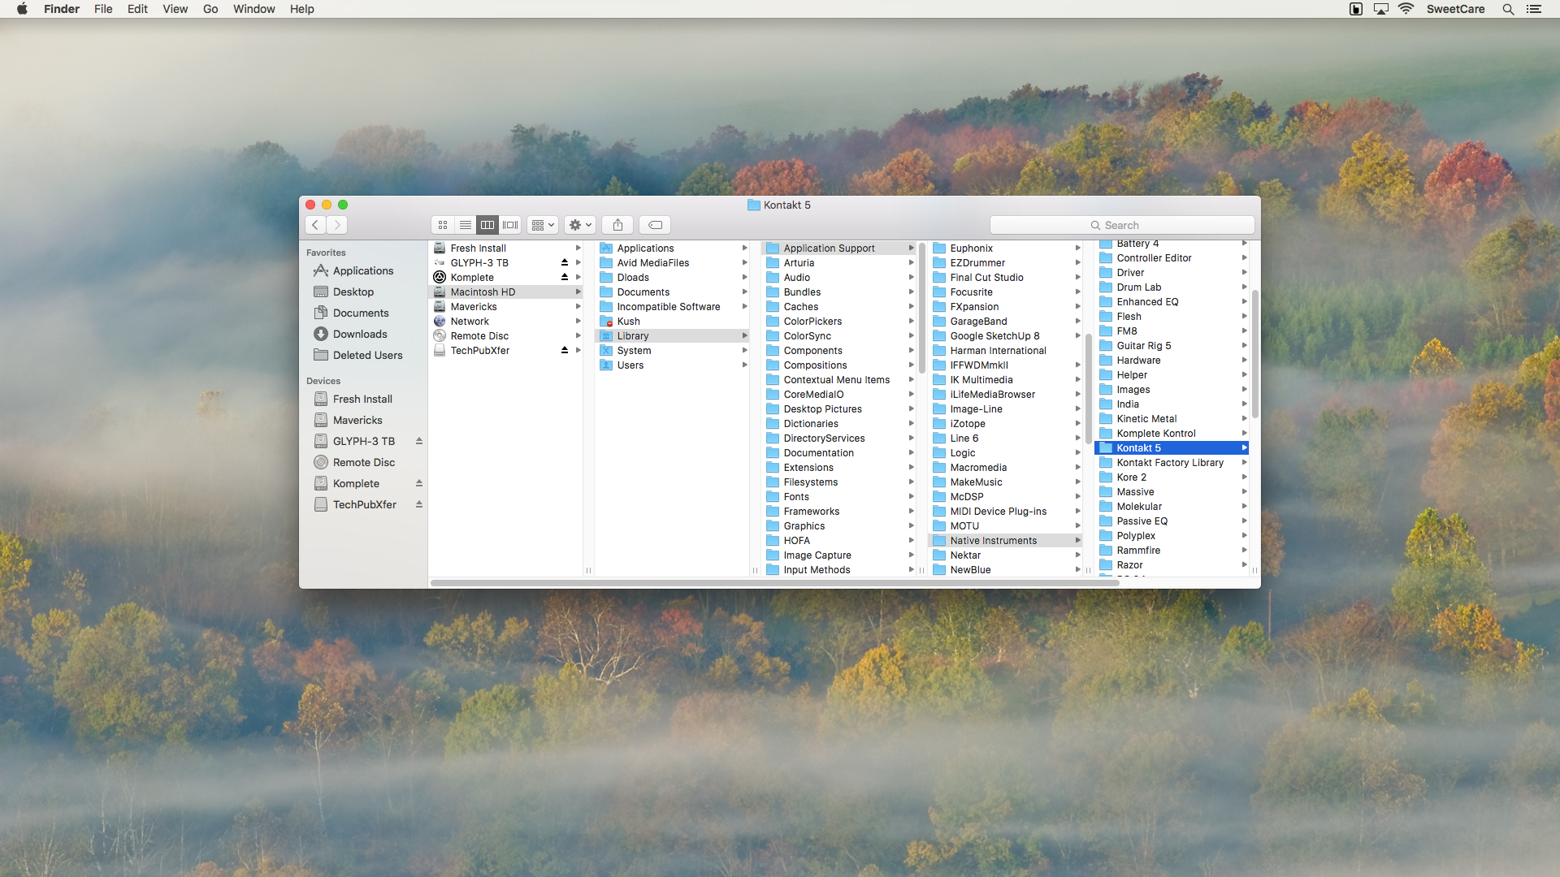1560x877 pixels.
Task: Expand the Fonts folder arrow
Action: tap(911, 497)
